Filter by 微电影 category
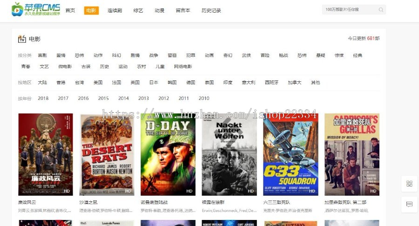 [65, 66]
